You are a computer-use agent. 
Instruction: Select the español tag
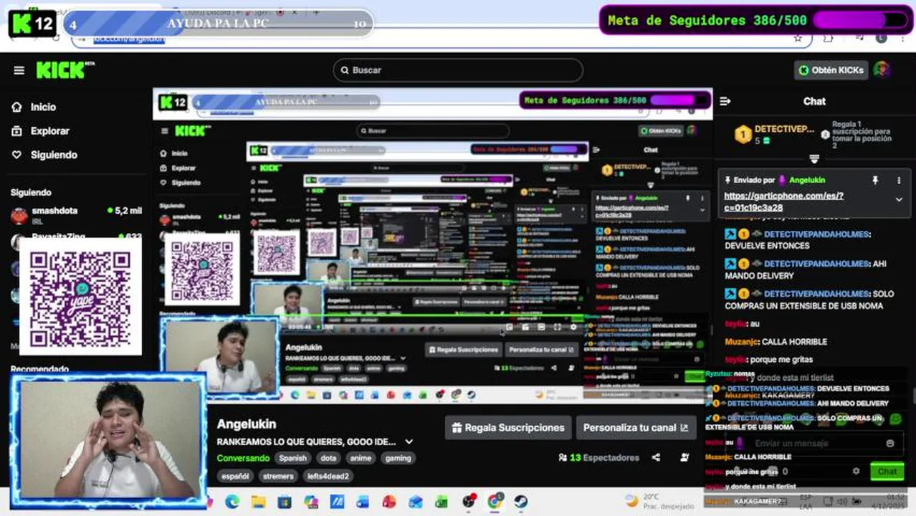click(x=235, y=476)
